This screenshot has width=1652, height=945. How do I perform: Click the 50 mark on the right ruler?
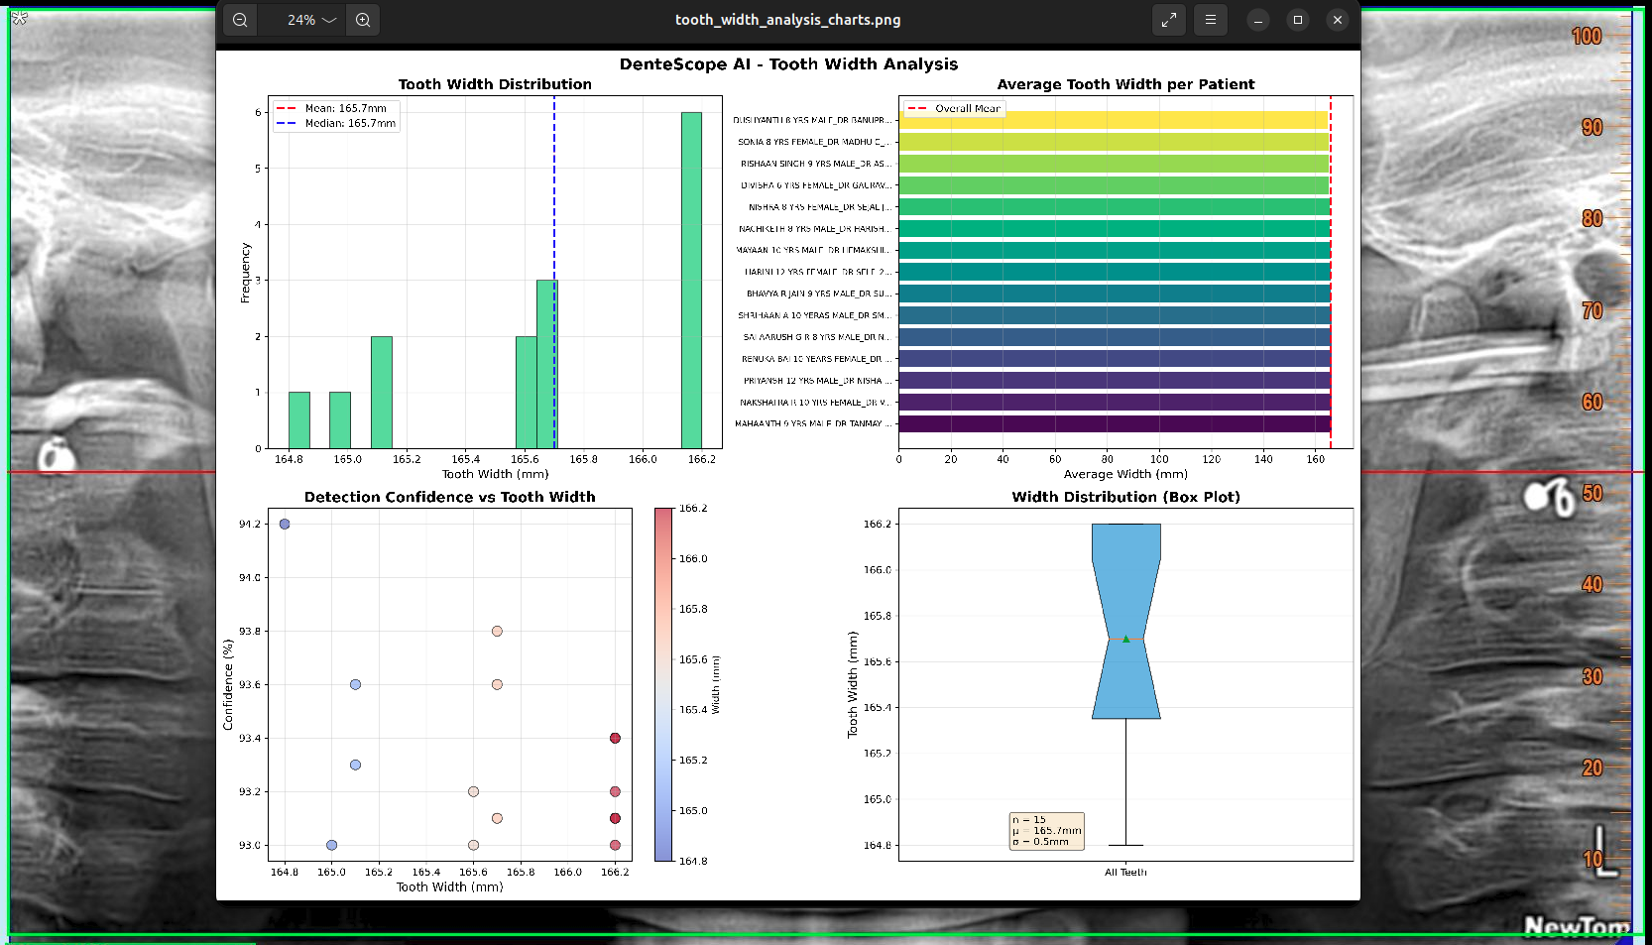coord(1592,494)
